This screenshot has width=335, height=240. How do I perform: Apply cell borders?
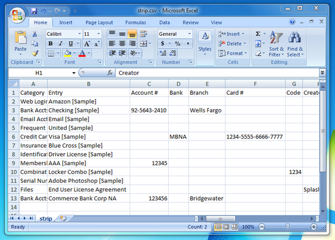pos(51,53)
